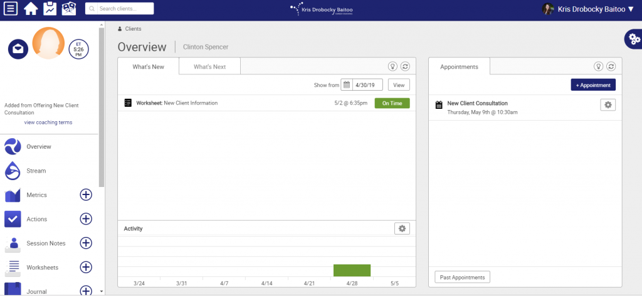This screenshot has height=297, width=642.
Task: Click the green On Time status button
Action: 392,103
